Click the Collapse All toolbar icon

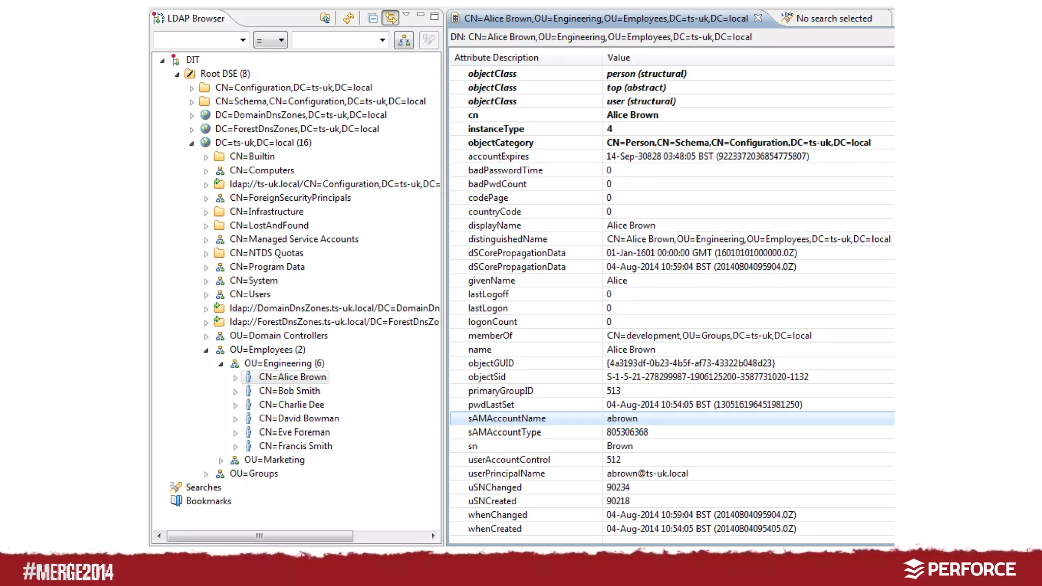click(x=372, y=18)
